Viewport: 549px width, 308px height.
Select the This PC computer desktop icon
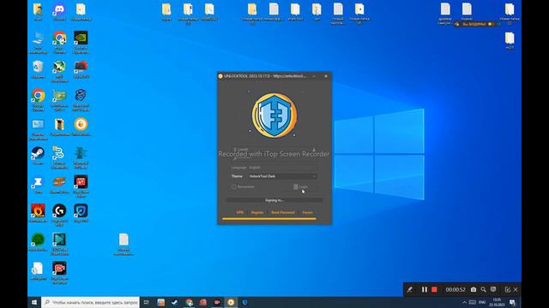click(38, 42)
